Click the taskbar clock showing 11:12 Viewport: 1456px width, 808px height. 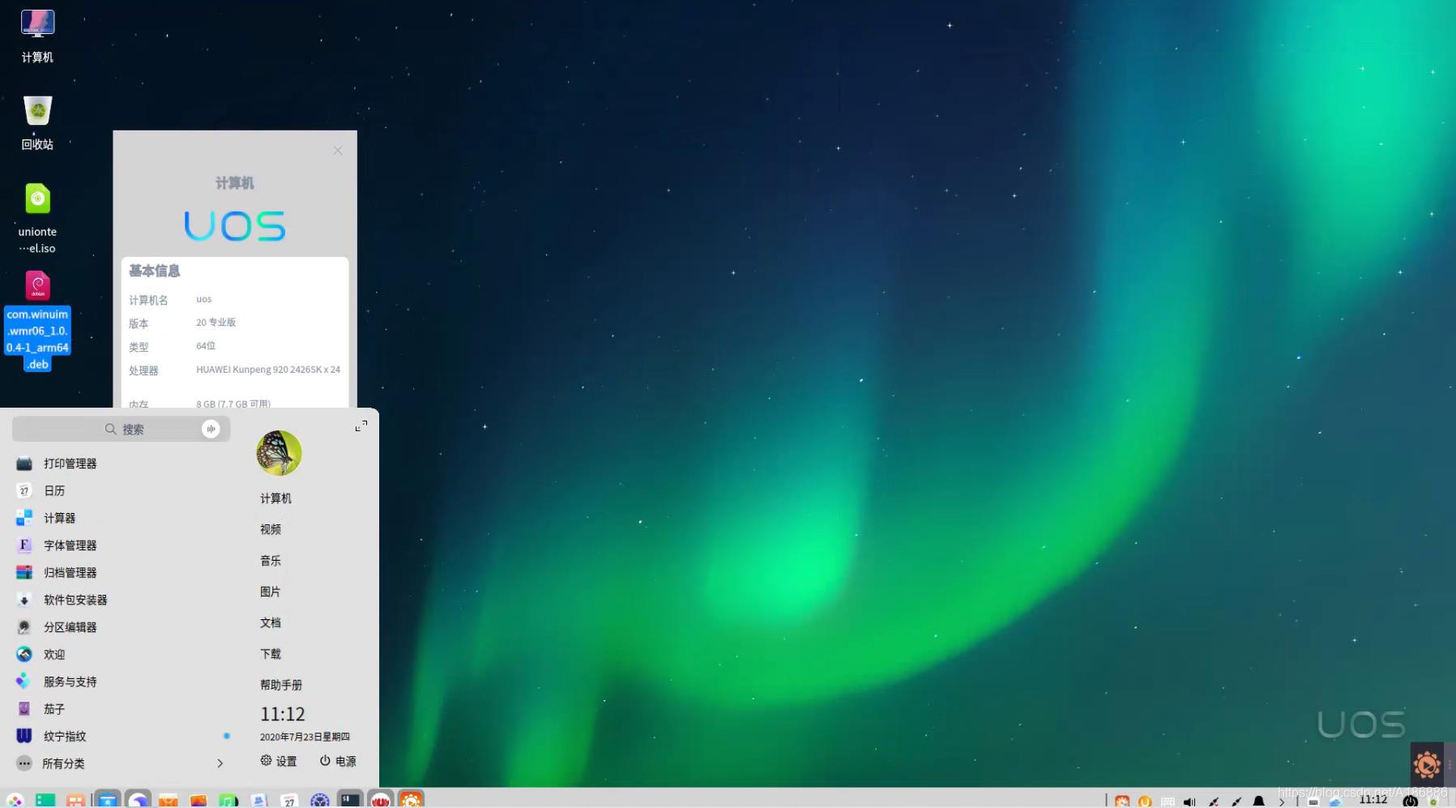[x=1373, y=800]
